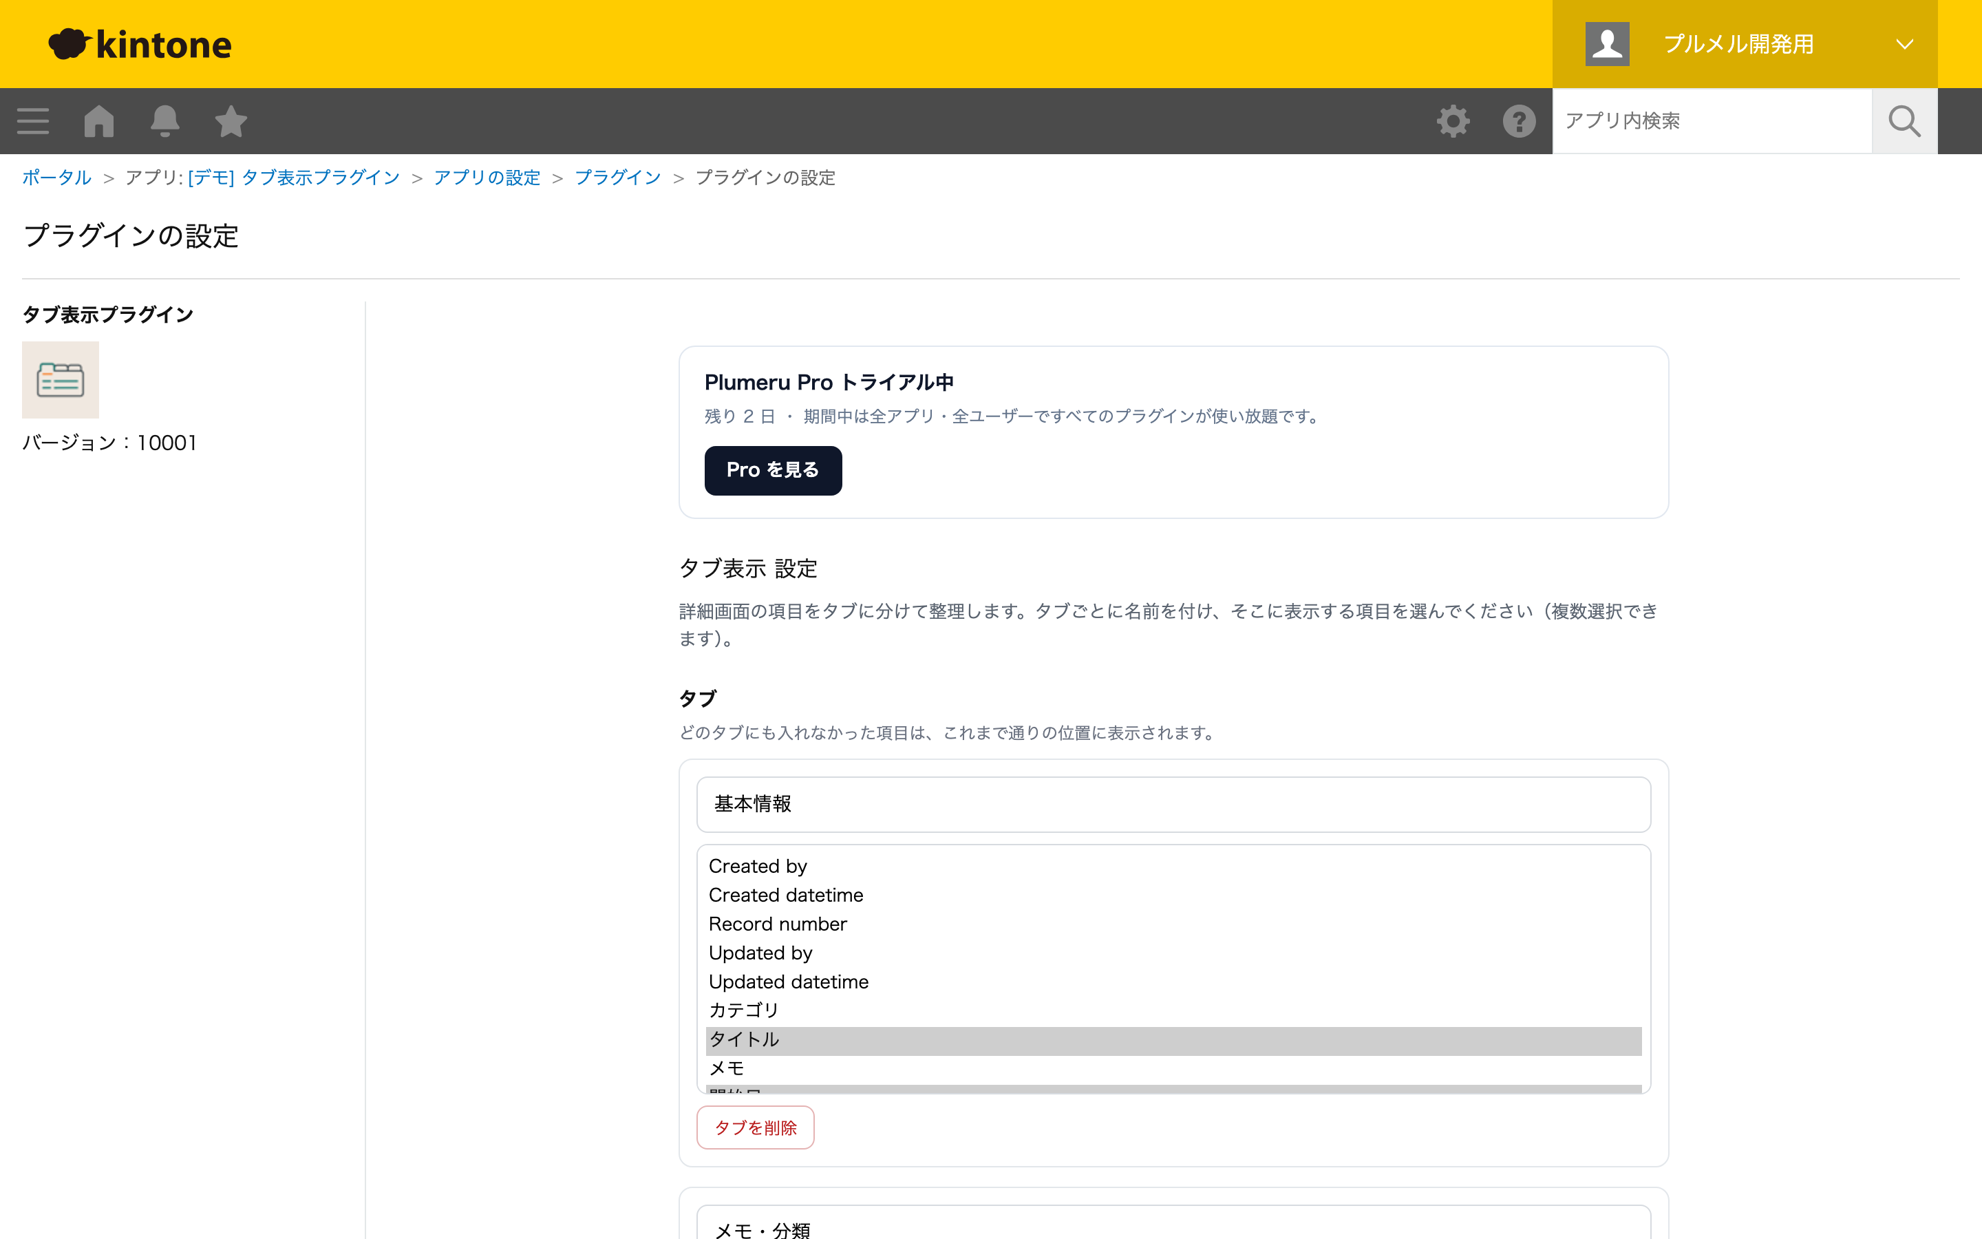
Task: Go to プラグイン breadcrumb link
Action: coord(617,178)
